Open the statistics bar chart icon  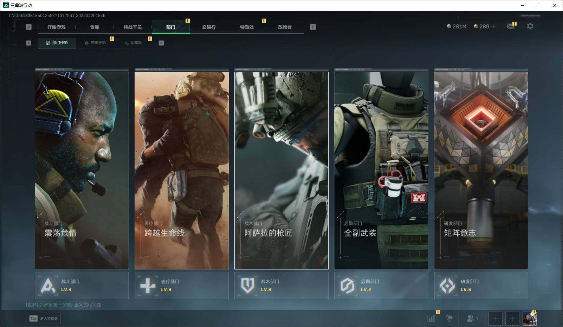tap(431, 318)
